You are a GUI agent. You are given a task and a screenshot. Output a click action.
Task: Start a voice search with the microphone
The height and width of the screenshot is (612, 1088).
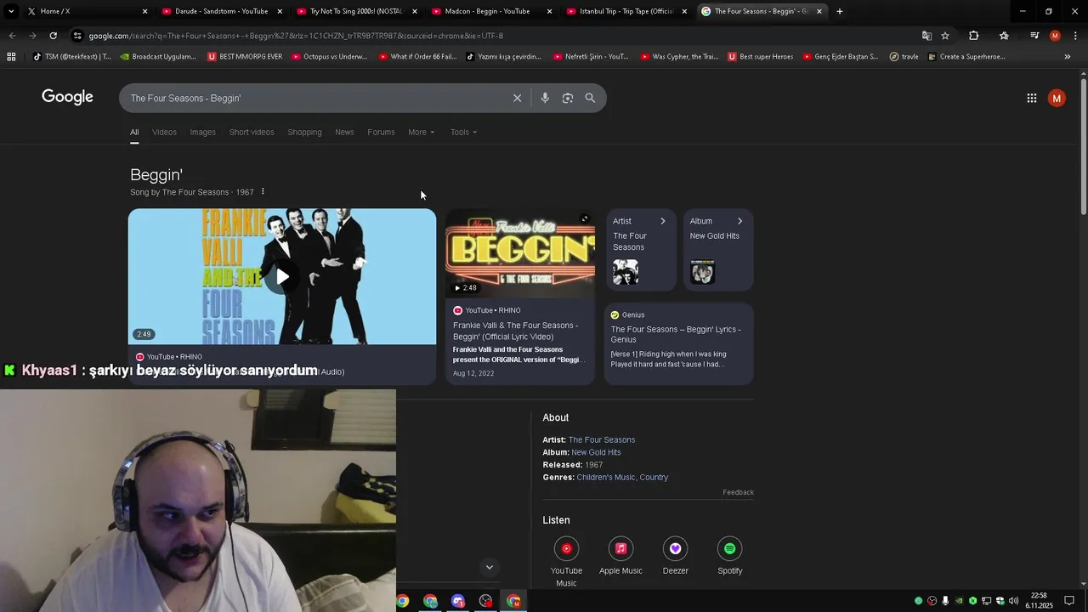click(x=545, y=98)
